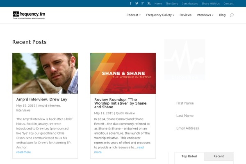This screenshot has height=164, width=246.
Task: Expand the Podcast menu
Action: coord(134,15)
